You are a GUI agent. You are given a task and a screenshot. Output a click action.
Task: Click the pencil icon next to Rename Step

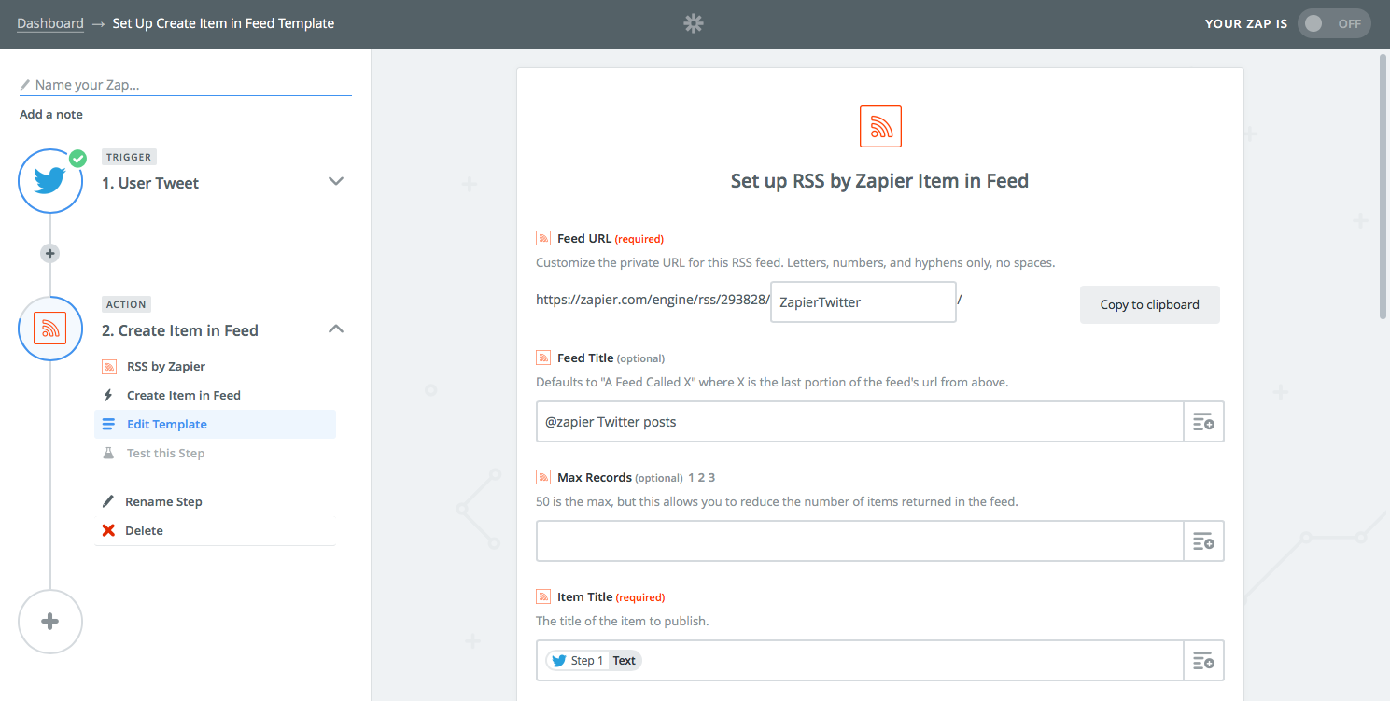tap(108, 501)
